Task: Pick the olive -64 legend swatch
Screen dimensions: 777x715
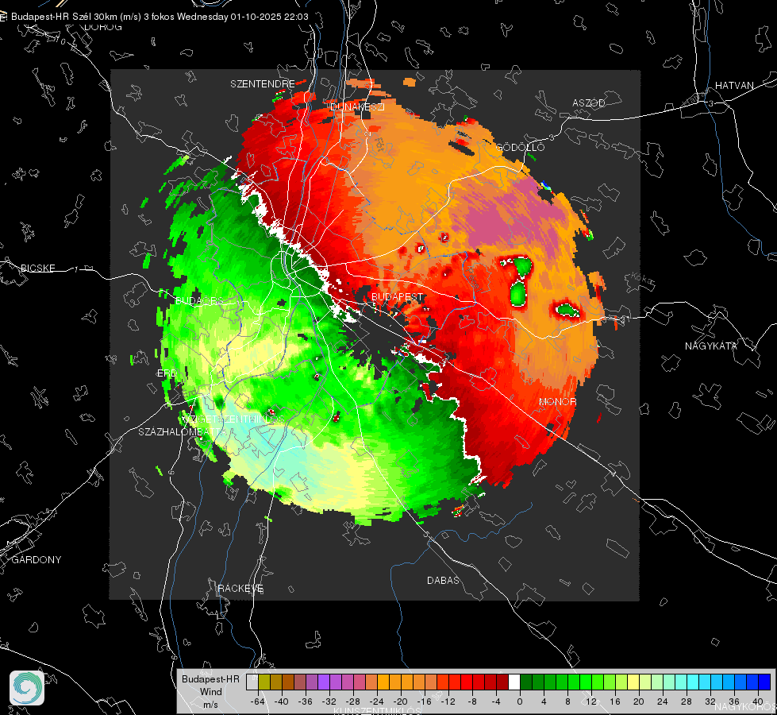Action: 264,682
